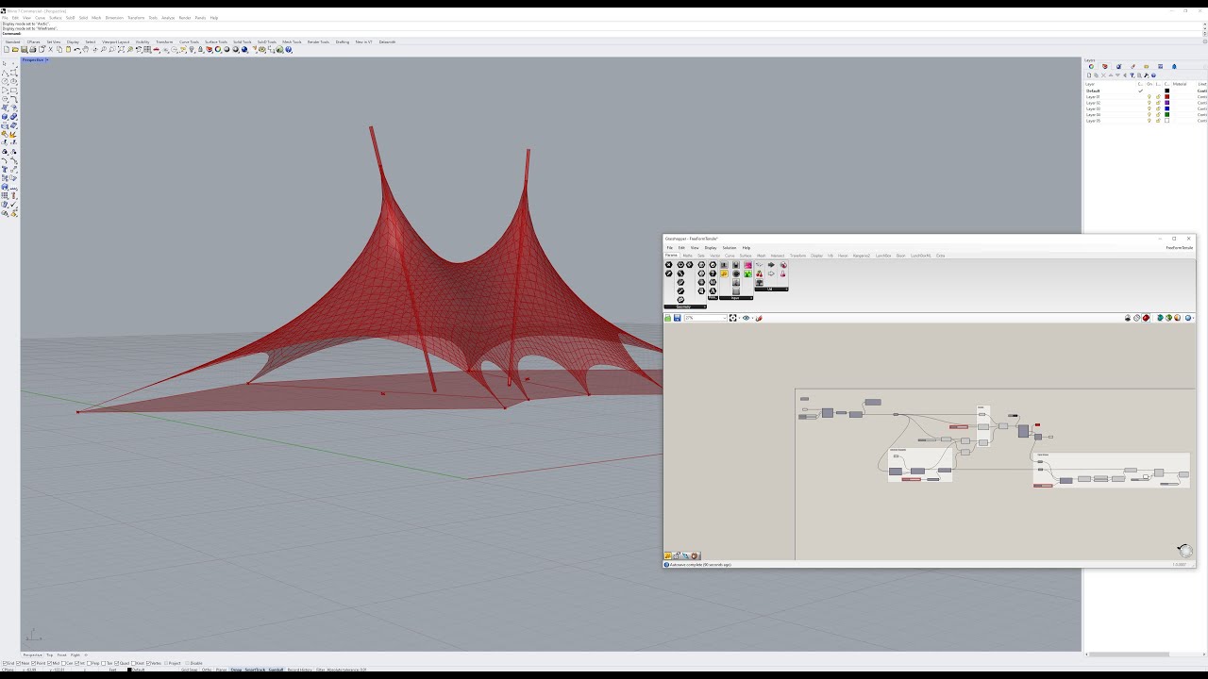Enable the Cen object snap checkbox
The width and height of the screenshot is (1208, 679).
[x=63, y=663]
